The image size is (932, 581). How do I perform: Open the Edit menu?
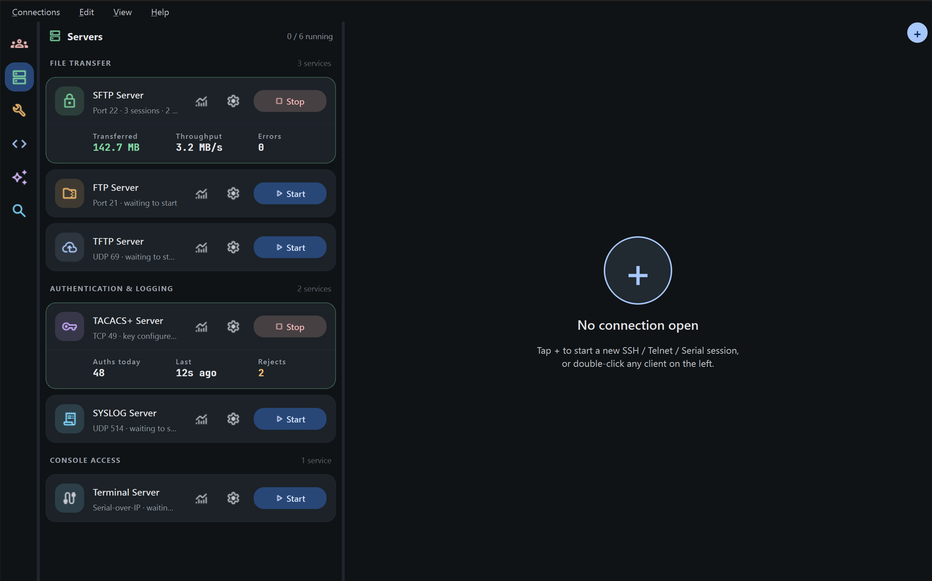(87, 12)
